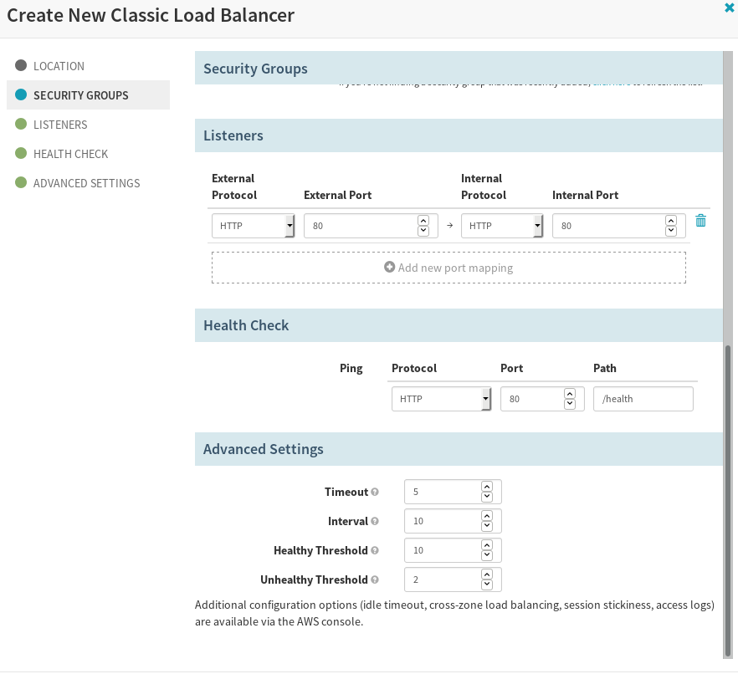
Task: Decrease the External Port value
Action: tap(423, 231)
